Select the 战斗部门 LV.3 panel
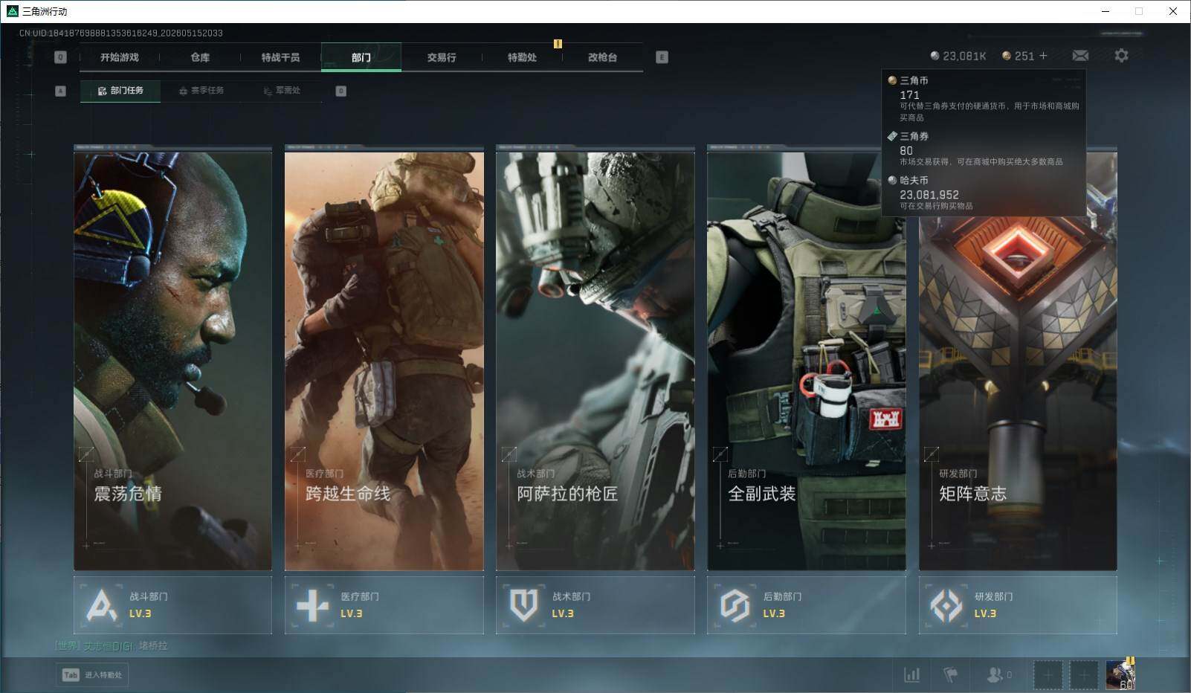Viewport: 1191px width, 693px height. coord(172,605)
